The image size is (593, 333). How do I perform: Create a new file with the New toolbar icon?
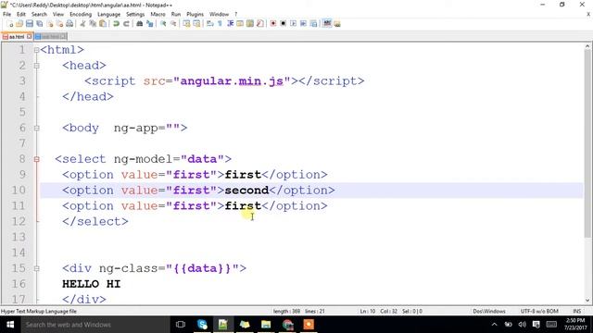(10, 24)
